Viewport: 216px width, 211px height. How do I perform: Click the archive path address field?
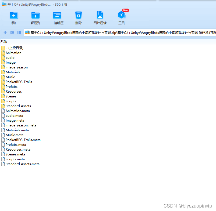120,32
